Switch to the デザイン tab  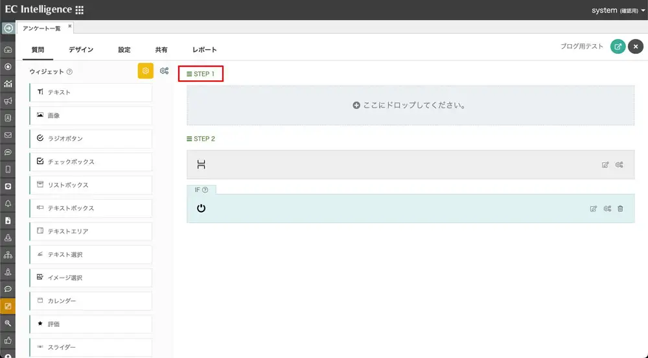point(81,50)
